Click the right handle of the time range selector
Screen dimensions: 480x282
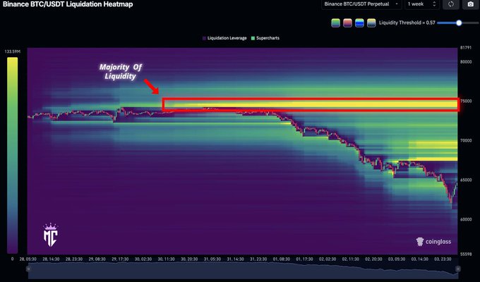pos(458,269)
